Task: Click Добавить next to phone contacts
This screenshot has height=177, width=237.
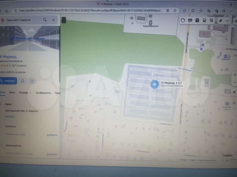Action: pos(52,135)
